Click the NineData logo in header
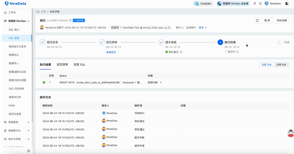This screenshot has height=154, width=294. click(15, 4)
